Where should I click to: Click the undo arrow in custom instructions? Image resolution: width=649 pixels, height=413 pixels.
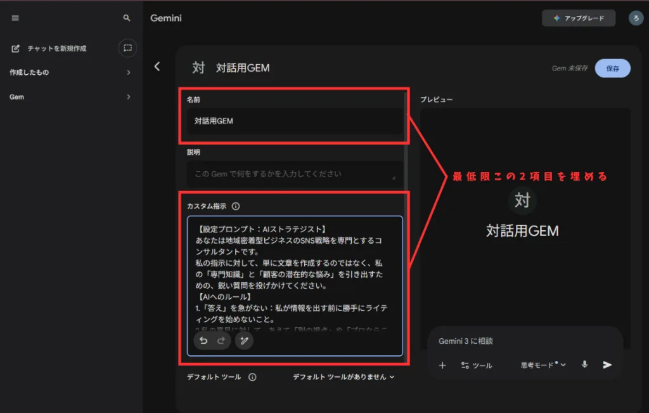(203, 341)
